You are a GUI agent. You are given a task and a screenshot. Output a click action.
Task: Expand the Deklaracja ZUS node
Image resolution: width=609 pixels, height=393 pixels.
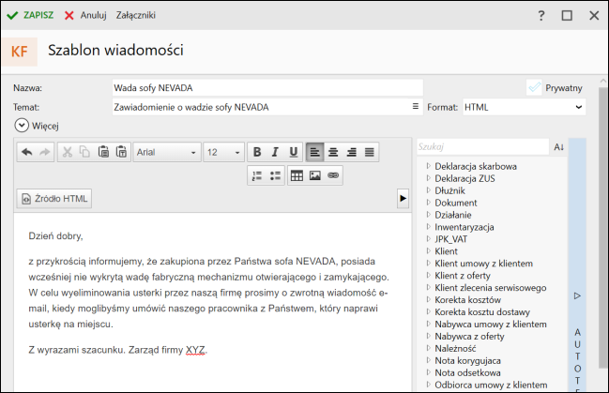(x=428, y=178)
